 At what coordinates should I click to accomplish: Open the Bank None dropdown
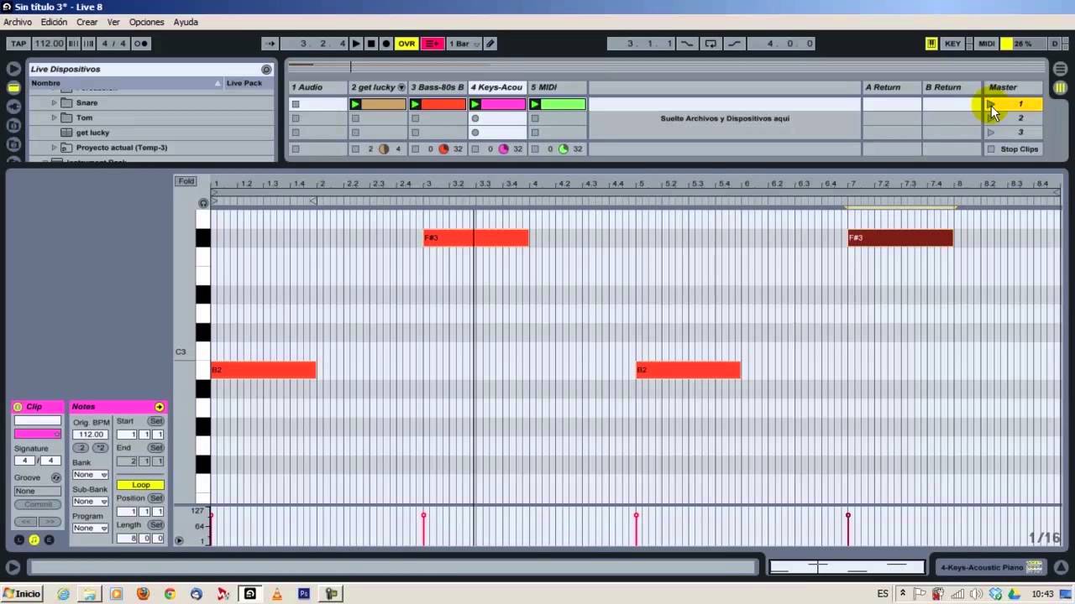click(90, 475)
